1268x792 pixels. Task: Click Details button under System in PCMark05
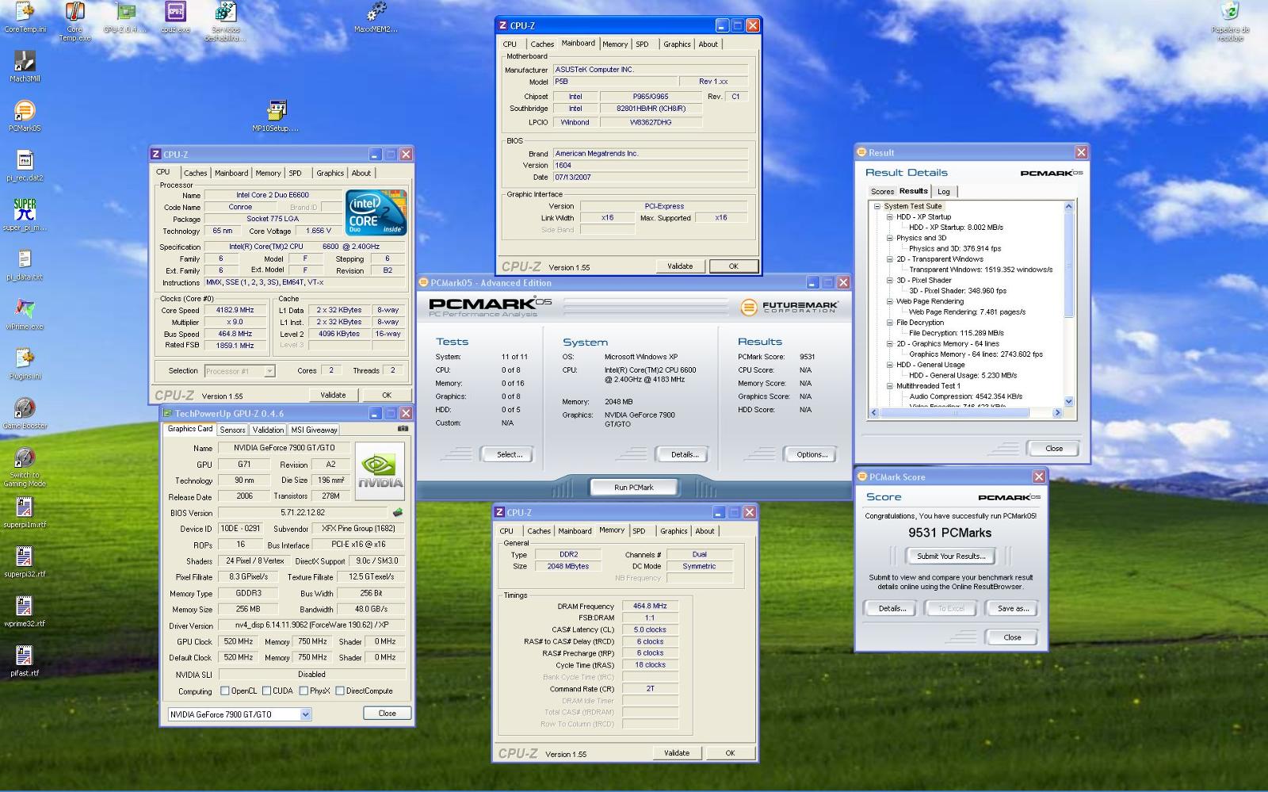coord(685,455)
